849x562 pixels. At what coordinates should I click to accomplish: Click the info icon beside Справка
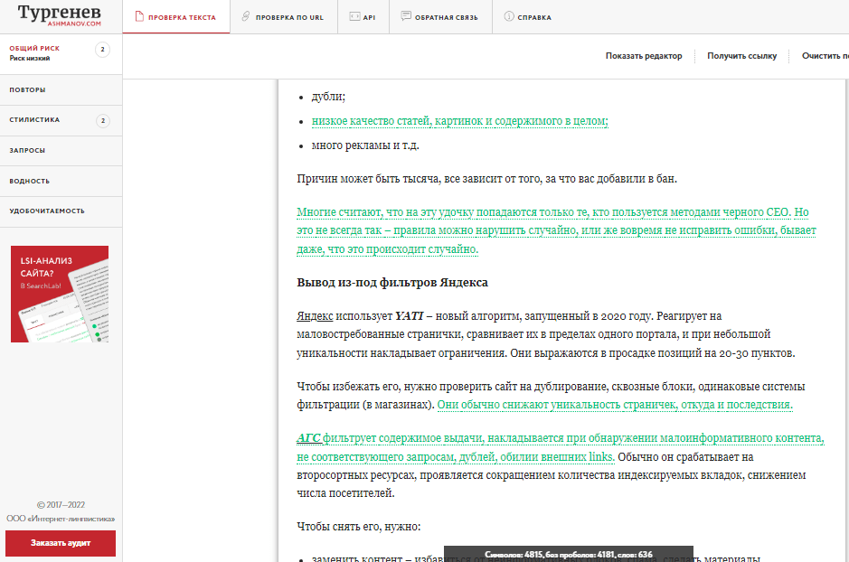(x=509, y=16)
